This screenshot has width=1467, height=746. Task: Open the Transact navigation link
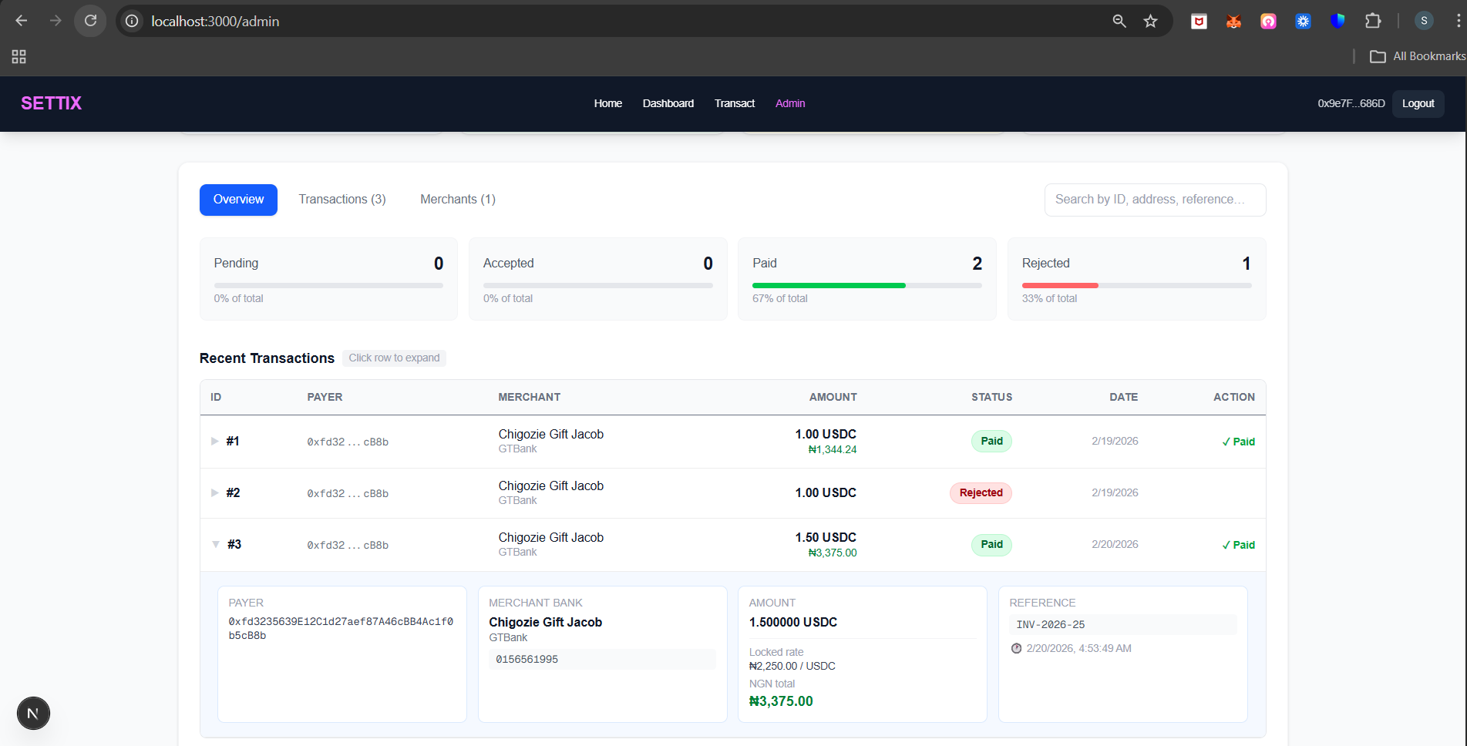(734, 103)
